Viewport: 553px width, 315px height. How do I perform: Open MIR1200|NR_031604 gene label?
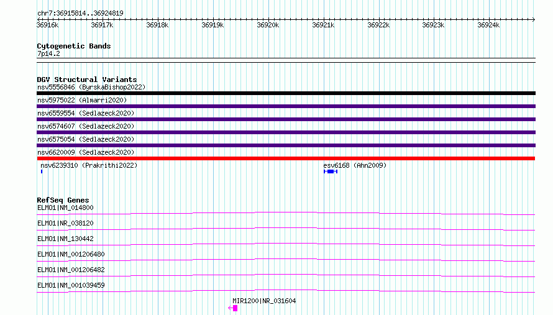pyautogui.click(x=264, y=301)
